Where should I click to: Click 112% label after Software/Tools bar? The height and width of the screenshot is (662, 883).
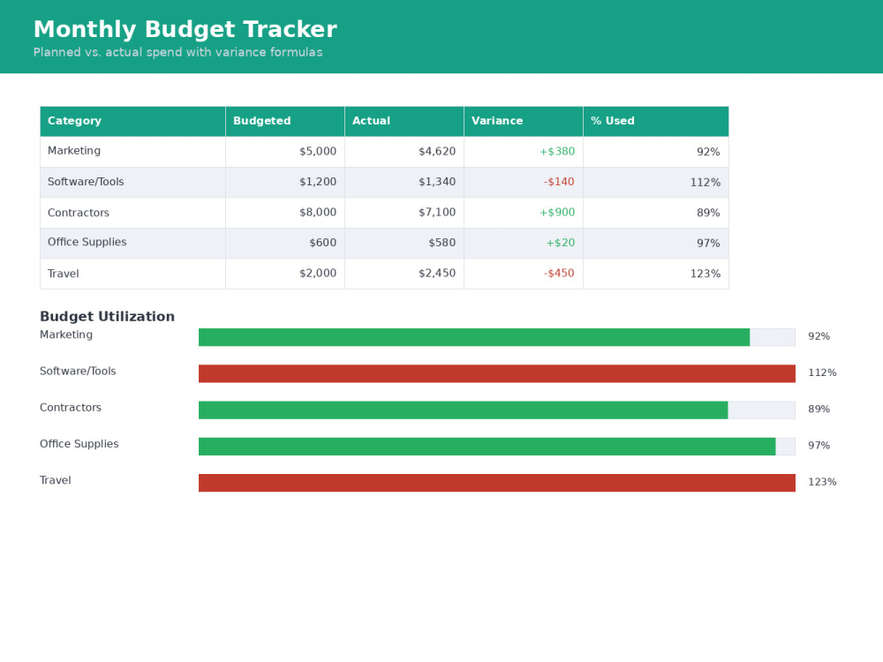pyautogui.click(x=822, y=372)
